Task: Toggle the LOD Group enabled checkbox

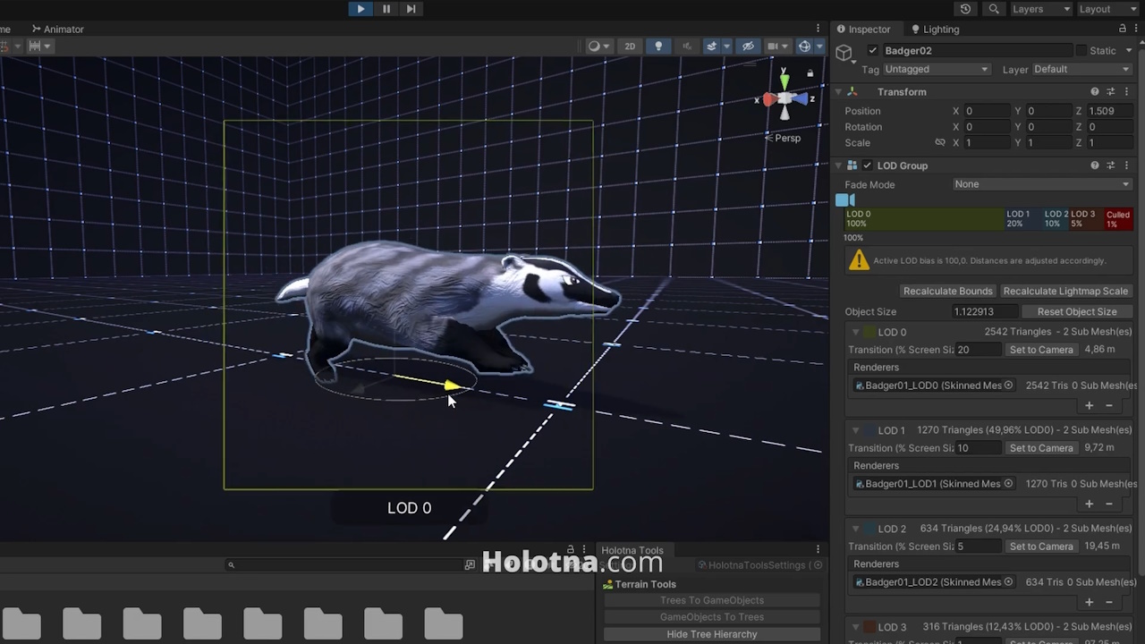Action: click(x=867, y=165)
